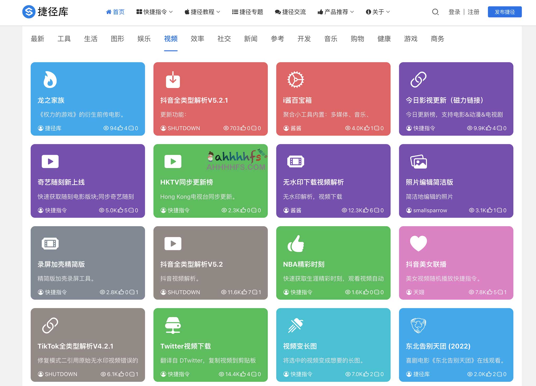Click the photos icon on 照片编辑简洁版 card
Viewport: 536px width, 386px height.
418,161
